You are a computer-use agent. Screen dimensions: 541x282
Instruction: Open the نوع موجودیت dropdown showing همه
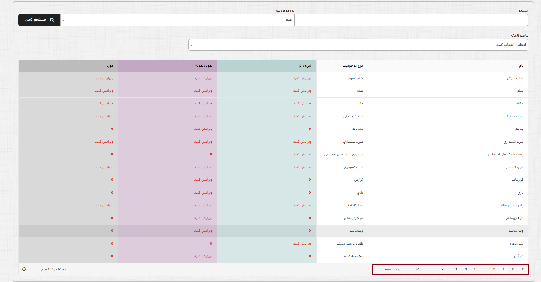(177, 20)
